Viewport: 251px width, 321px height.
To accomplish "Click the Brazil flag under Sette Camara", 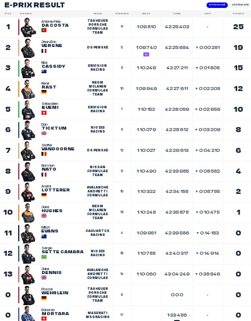I will point(44,257).
